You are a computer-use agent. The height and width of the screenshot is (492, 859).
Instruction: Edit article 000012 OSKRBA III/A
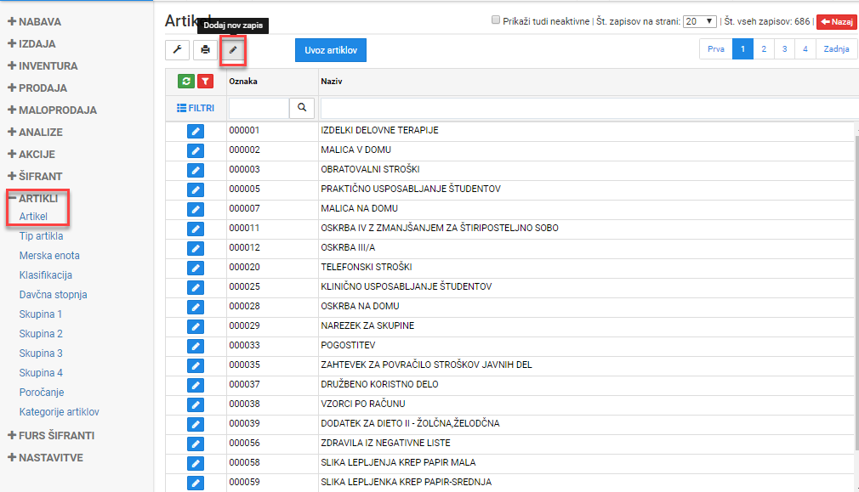coord(196,248)
